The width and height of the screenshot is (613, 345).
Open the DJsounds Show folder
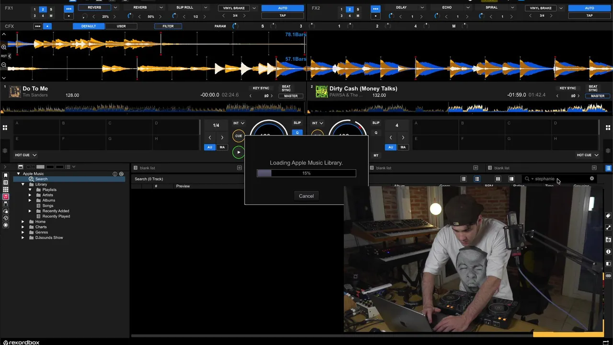(x=49, y=238)
